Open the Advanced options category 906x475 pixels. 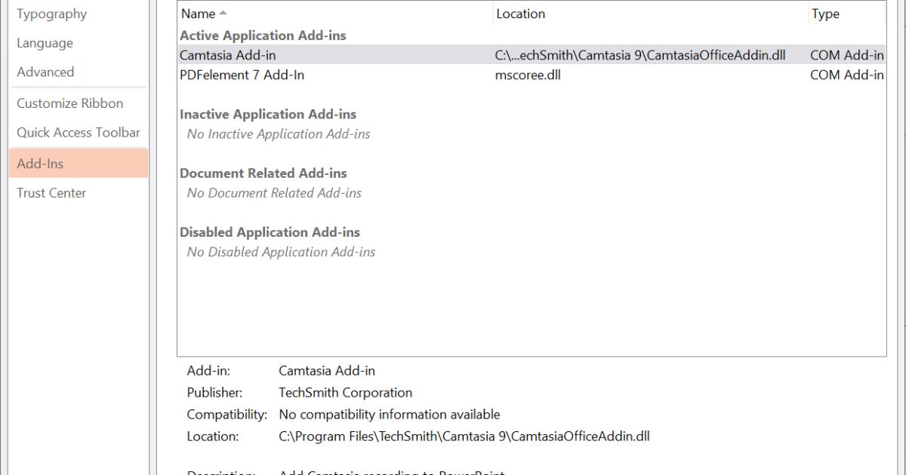point(45,72)
